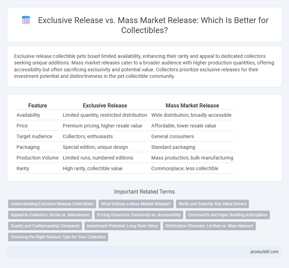Open 'Appeal to Collectors: Niche vs. Mainstream' tag
289x268 pixels.
point(50,215)
